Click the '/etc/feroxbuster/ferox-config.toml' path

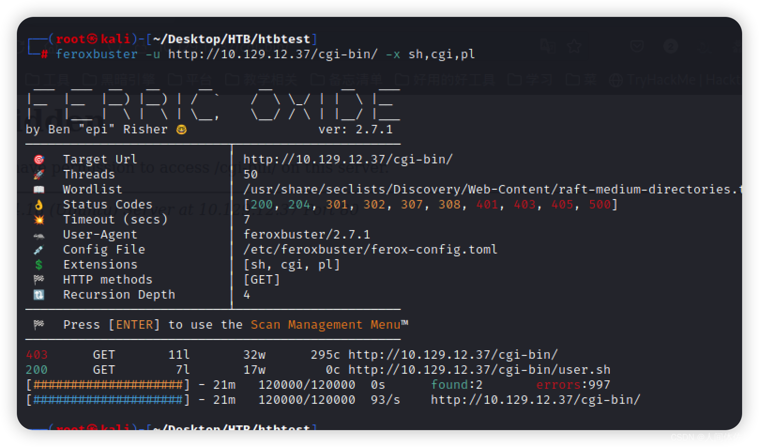[371, 250]
